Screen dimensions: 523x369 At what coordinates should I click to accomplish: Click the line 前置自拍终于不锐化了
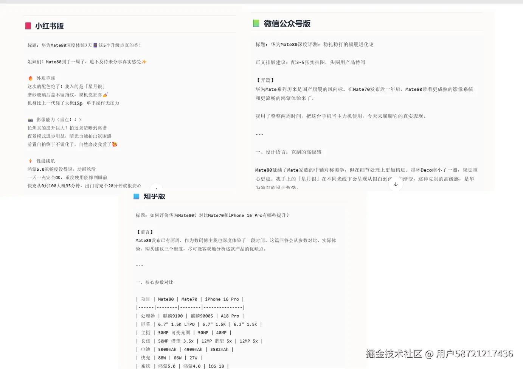click(72, 144)
